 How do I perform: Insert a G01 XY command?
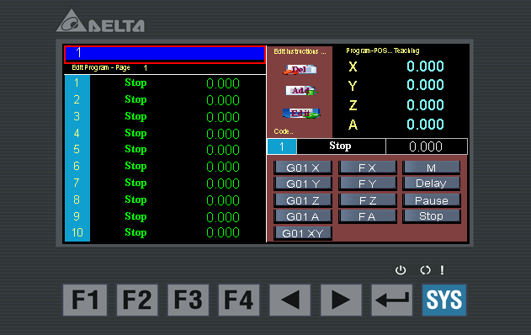(303, 233)
